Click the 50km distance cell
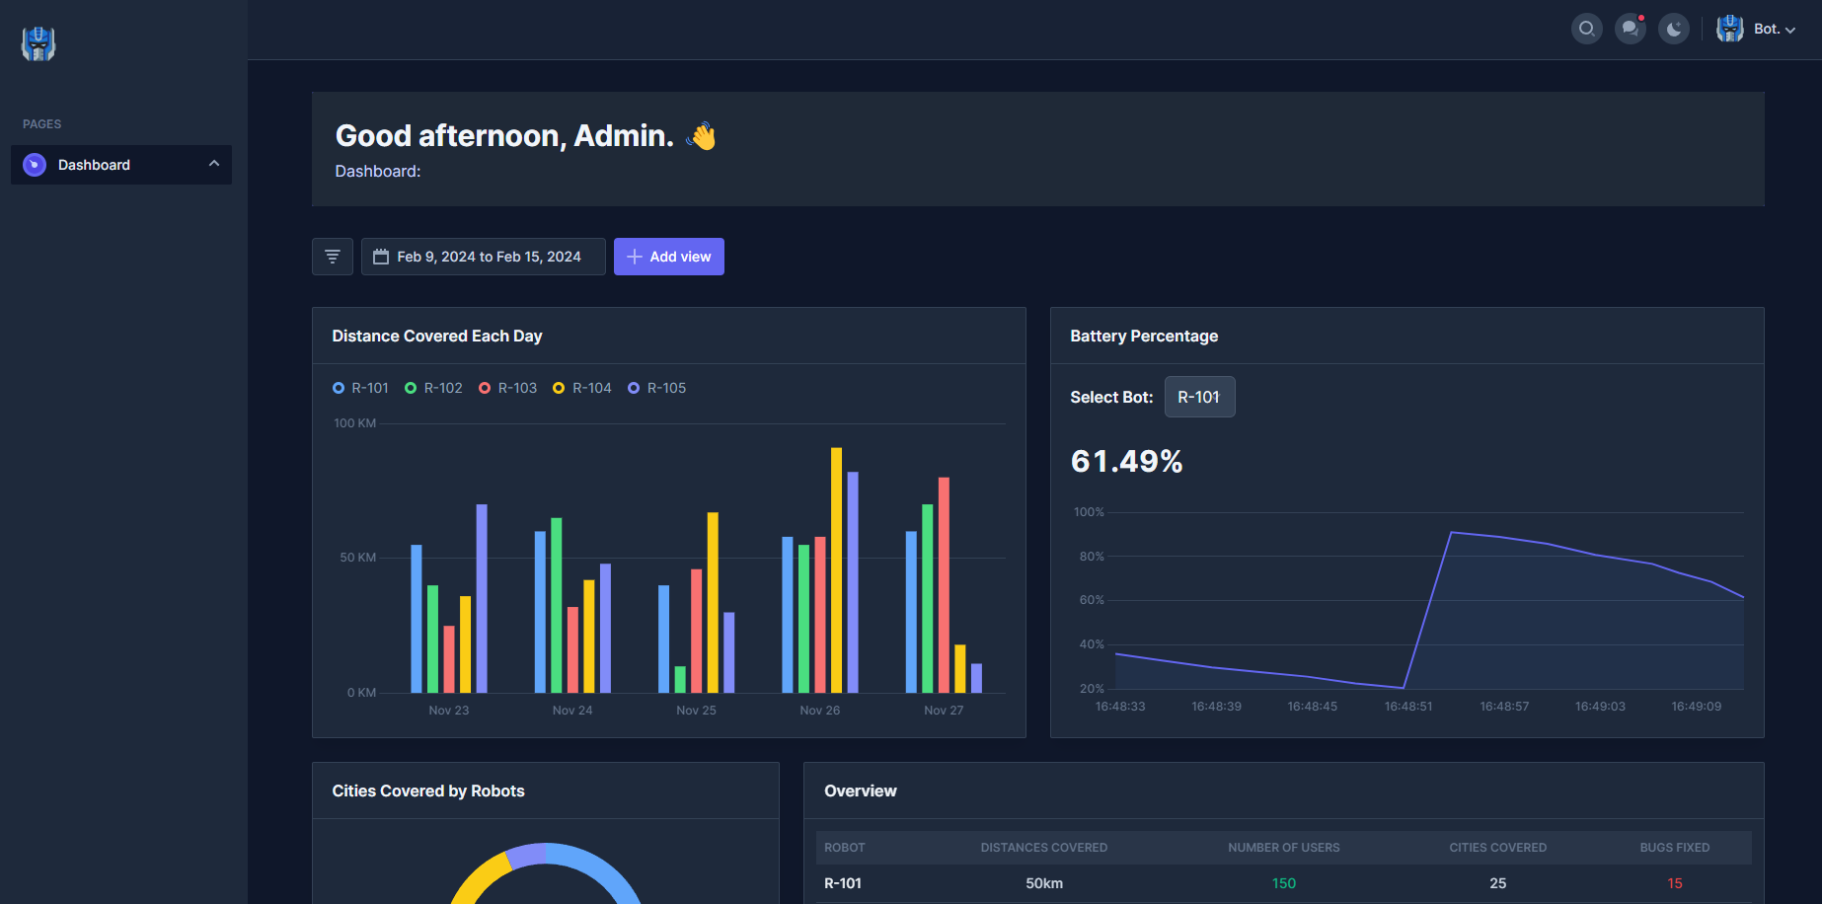Viewport: 1822px width, 904px height. (x=1044, y=883)
